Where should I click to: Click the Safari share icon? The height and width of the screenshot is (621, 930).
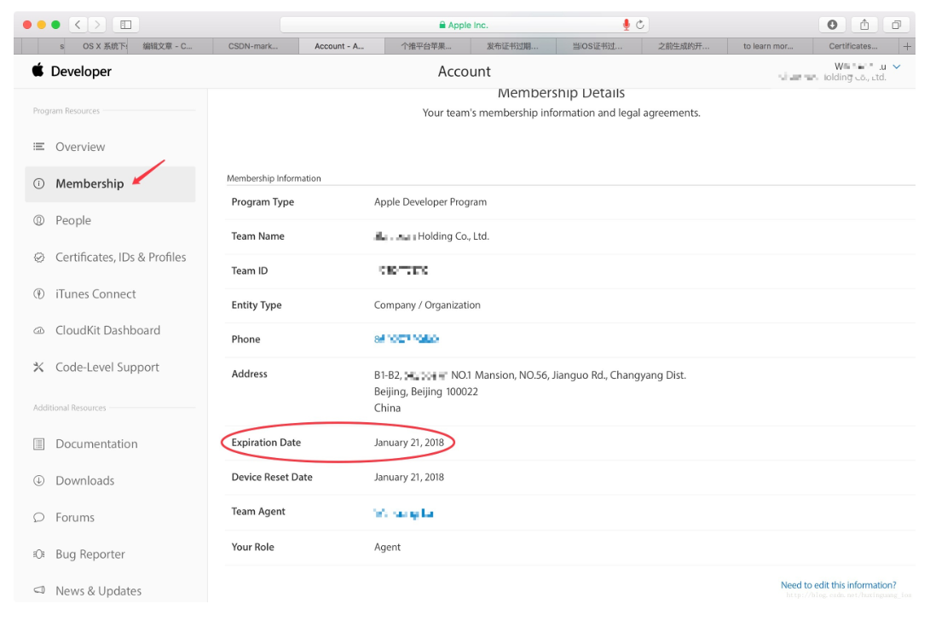pos(864,24)
